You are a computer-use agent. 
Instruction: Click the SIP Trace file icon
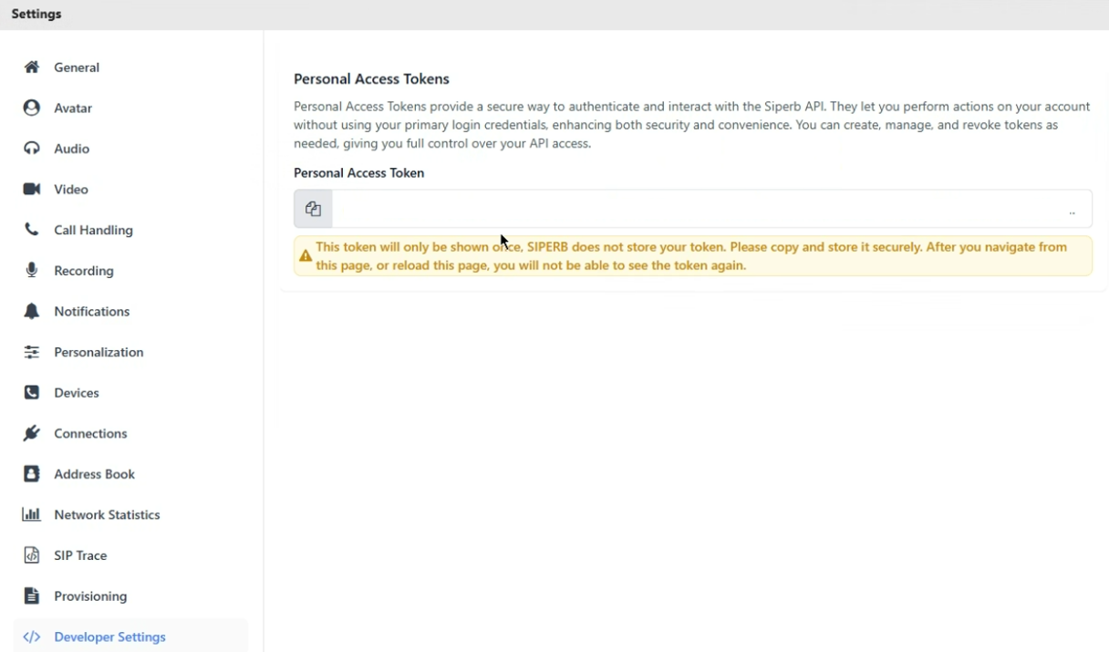[x=32, y=555]
